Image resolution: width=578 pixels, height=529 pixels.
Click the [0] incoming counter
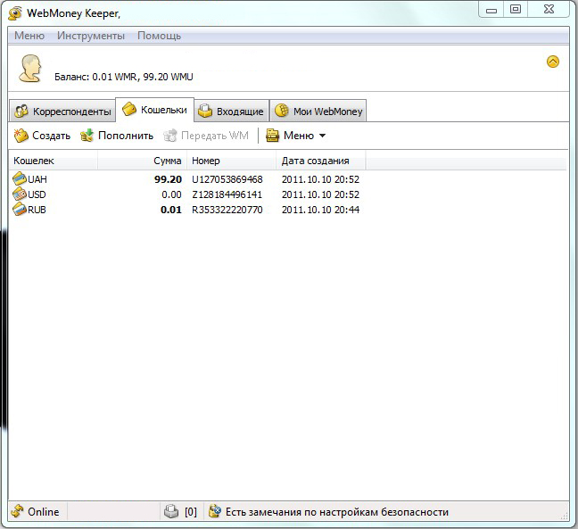click(191, 512)
